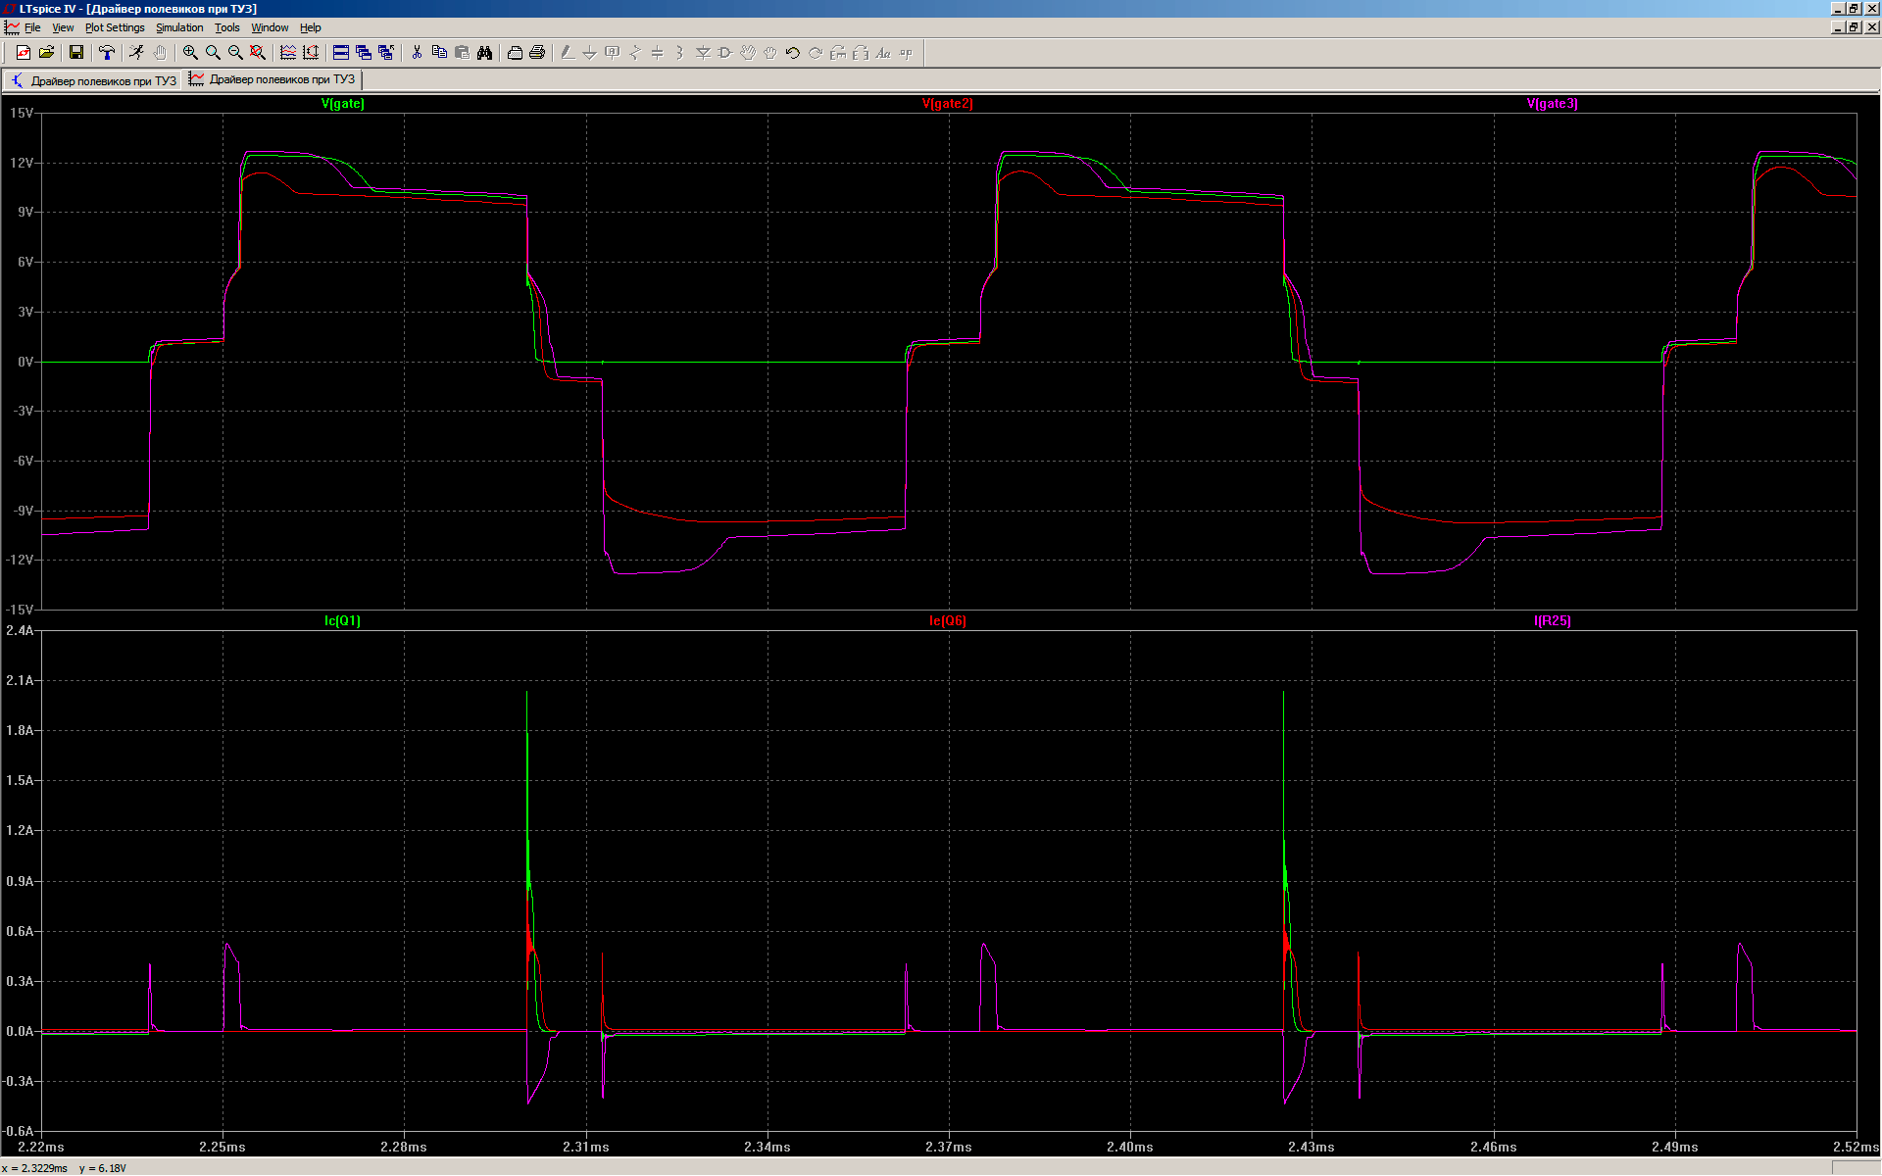The image size is (1882, 1176).
Task: Select the Zoom In magnifier with plus
Action: pos(190,53)
